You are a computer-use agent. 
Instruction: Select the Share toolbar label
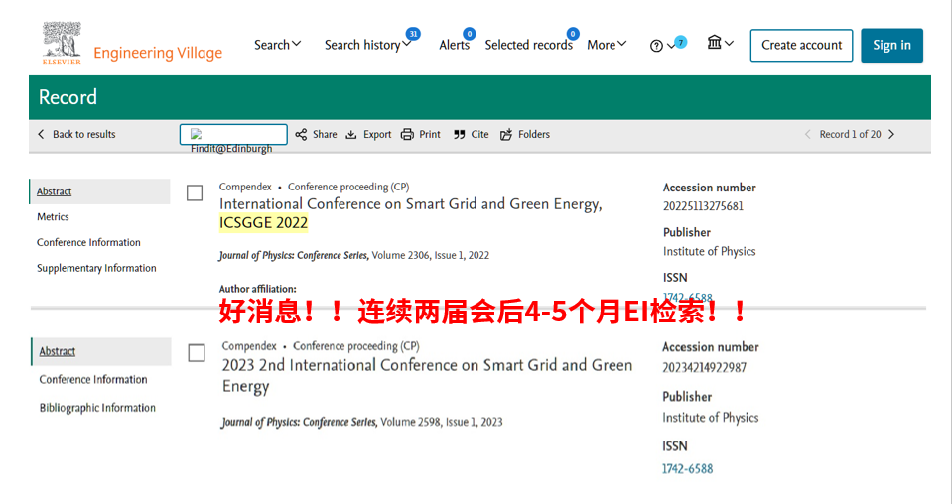click(x=325, y=134)
